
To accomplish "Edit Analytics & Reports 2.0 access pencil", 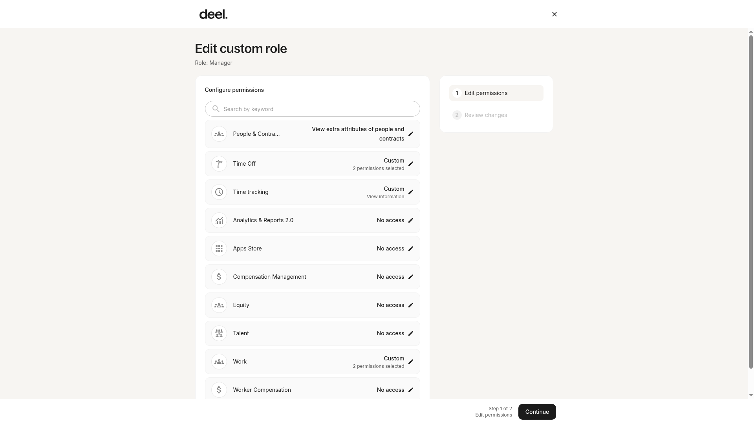I will pos(411,220).
